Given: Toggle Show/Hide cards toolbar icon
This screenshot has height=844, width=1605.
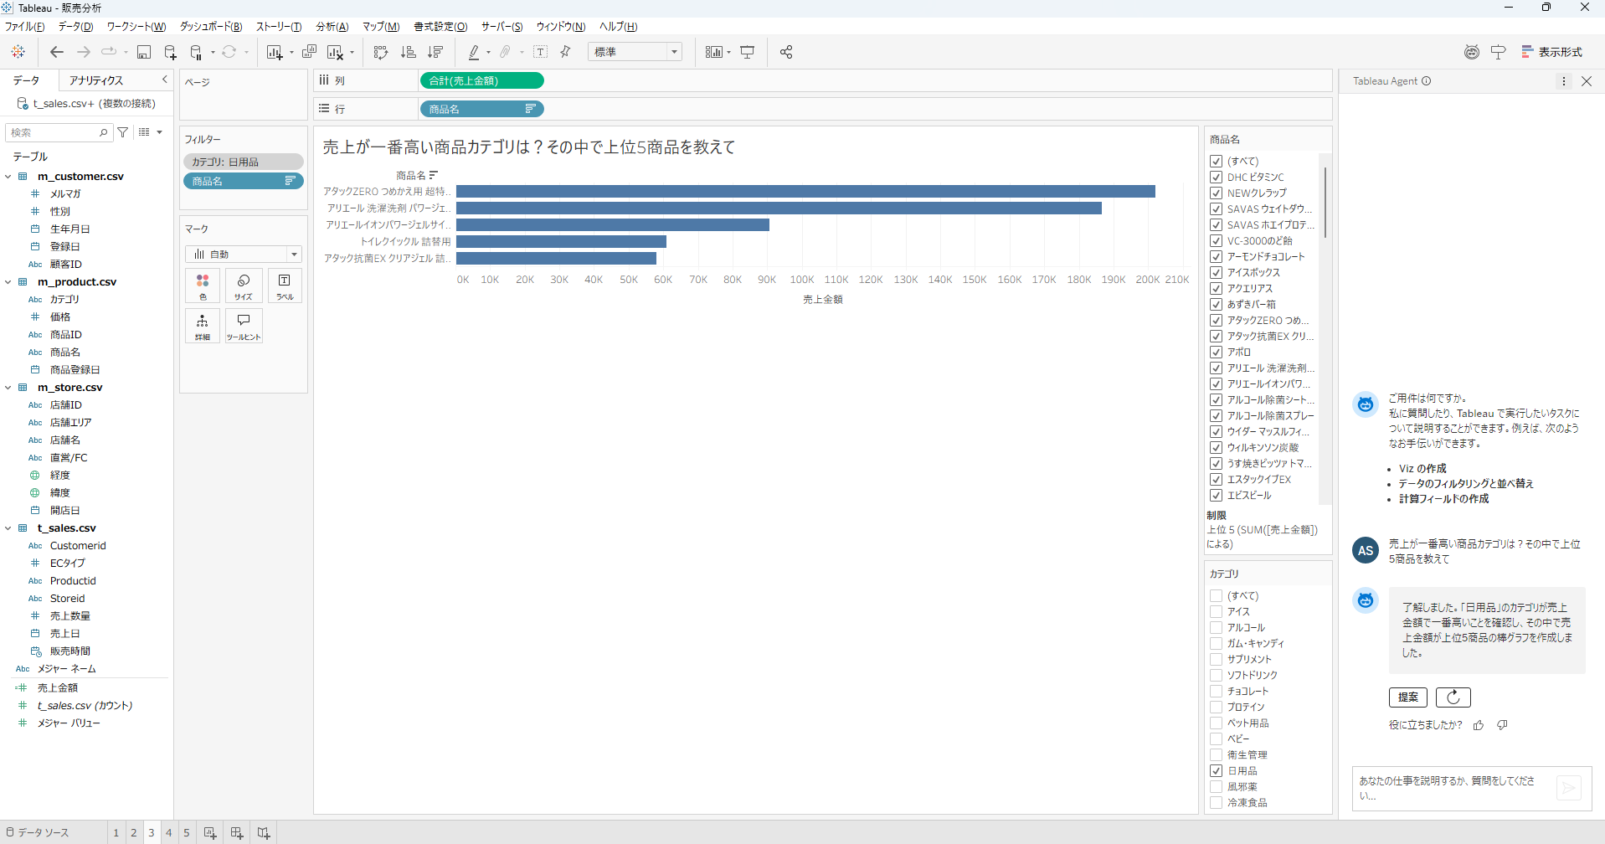Looking at the screenshot, I should click(713, 52).
